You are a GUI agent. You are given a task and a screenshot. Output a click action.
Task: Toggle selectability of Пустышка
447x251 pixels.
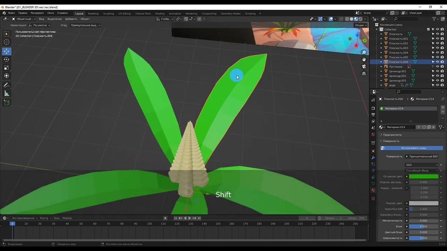[x=433, y=67]
